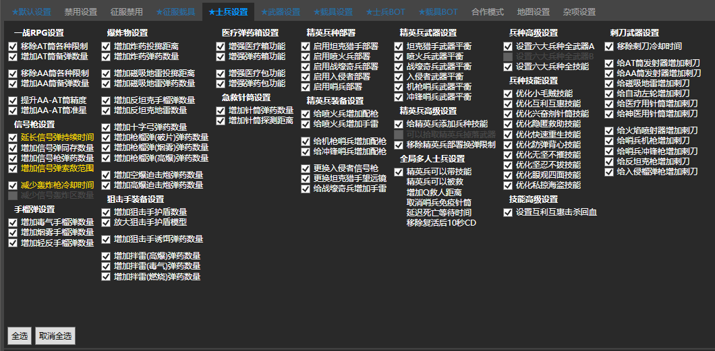715x351 pixels.
Task: Switch to the ★默认设置 tab
Action: point(32,12)
